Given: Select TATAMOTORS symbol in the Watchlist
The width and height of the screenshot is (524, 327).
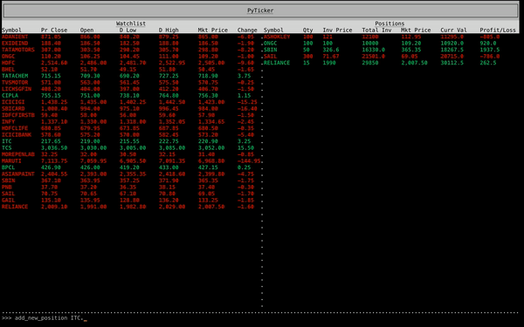Looking at the screenshot, I should (18, 50).
